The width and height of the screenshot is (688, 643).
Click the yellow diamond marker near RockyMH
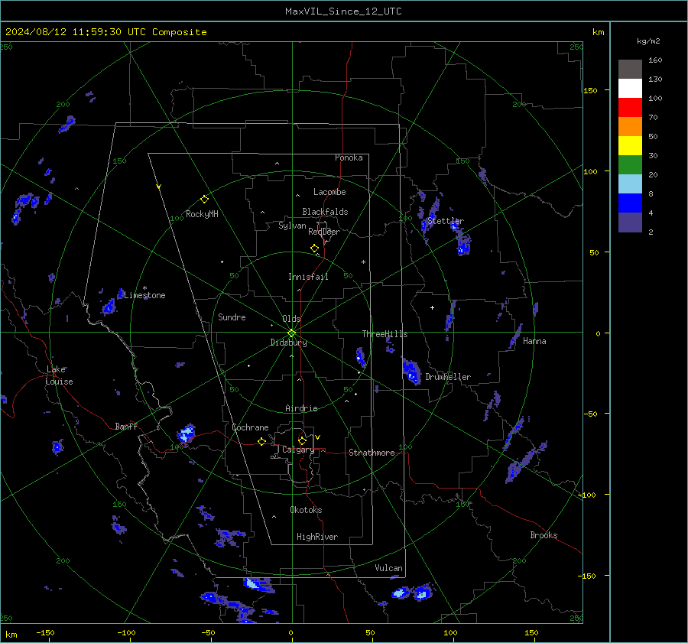click(x=204, y=200)
